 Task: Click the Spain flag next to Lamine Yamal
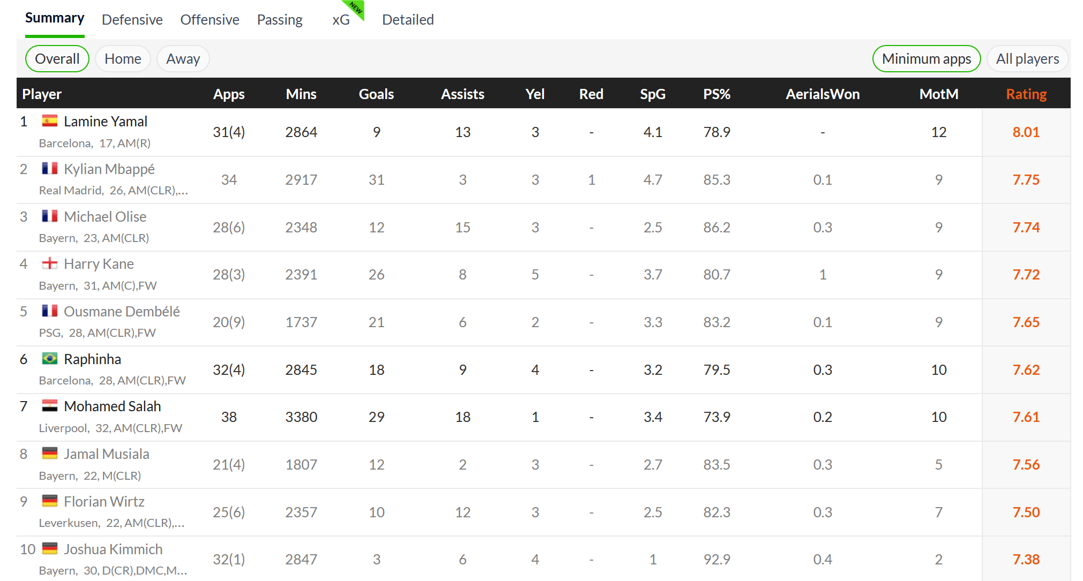[50, 121]
